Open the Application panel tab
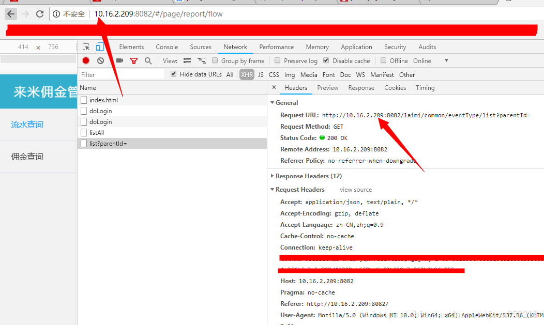The height and width of the screenshot is (325, 544). [356, 47]
